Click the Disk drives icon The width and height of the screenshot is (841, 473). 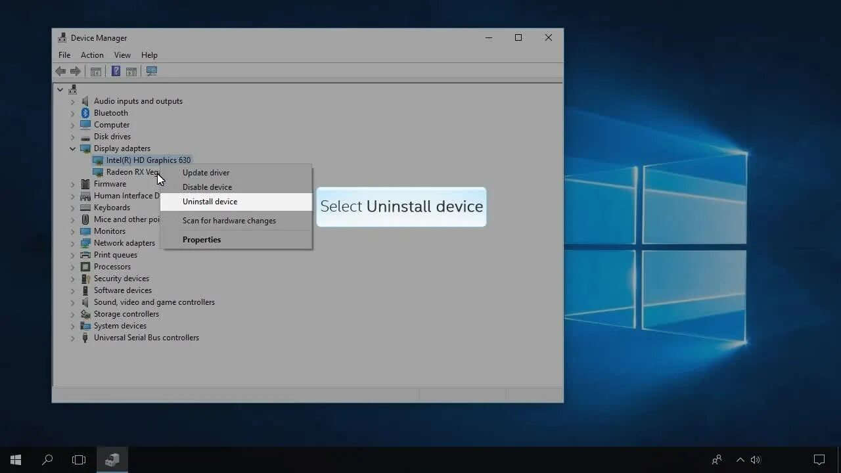(85, 137)
